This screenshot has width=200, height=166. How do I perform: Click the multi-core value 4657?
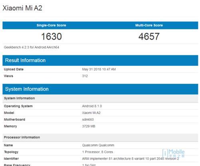pos(149,36)
